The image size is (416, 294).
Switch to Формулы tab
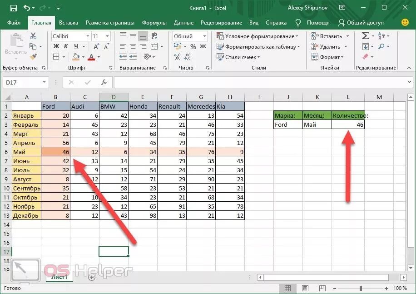(154, 23)
